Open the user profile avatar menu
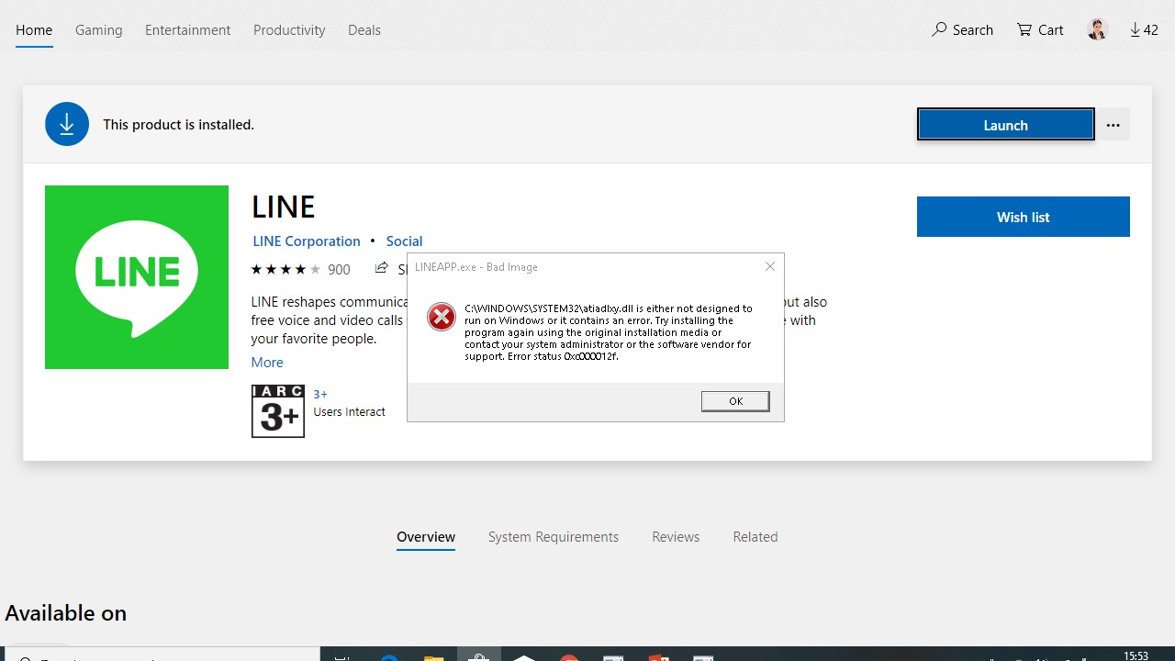 click(x=1097, y=29)
